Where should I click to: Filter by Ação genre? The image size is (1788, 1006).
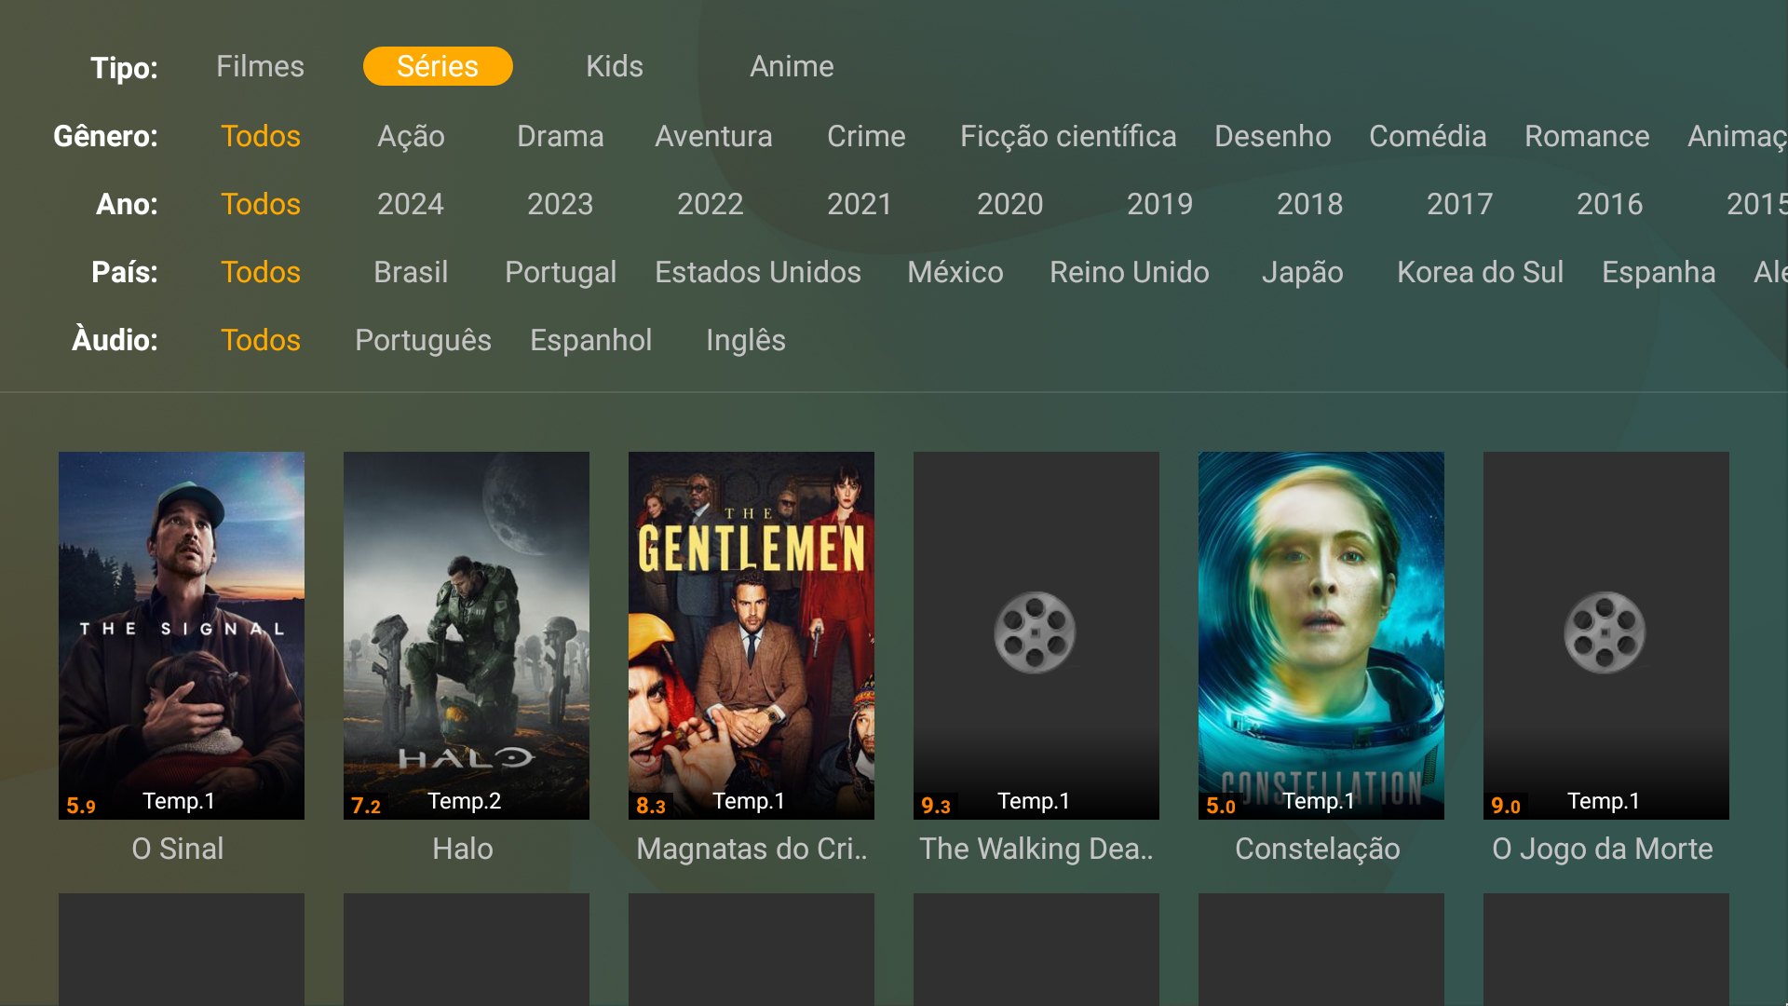[411, 136]
